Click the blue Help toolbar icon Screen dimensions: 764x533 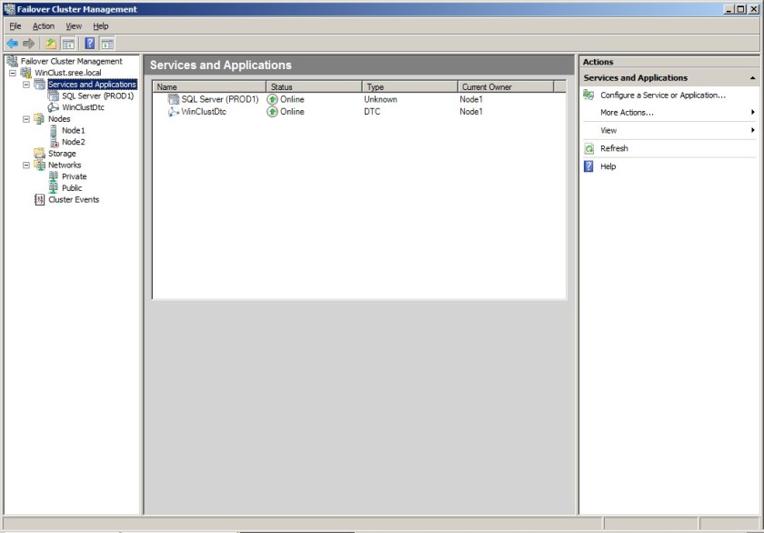tap(90, 43)
